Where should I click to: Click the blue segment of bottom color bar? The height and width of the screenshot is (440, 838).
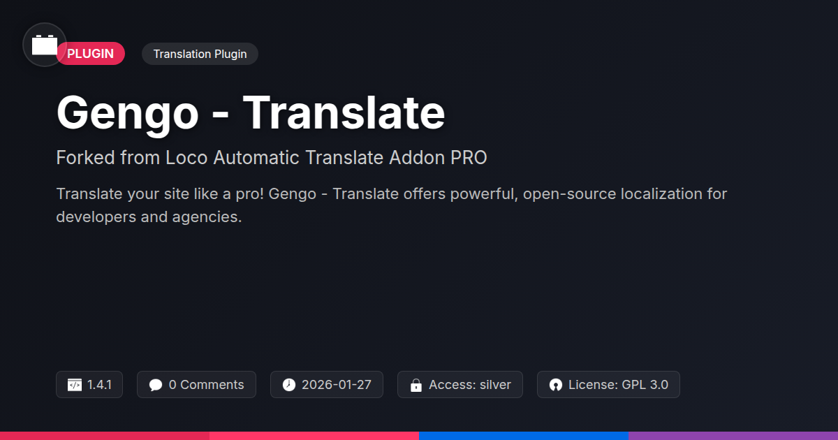[524, 436]
